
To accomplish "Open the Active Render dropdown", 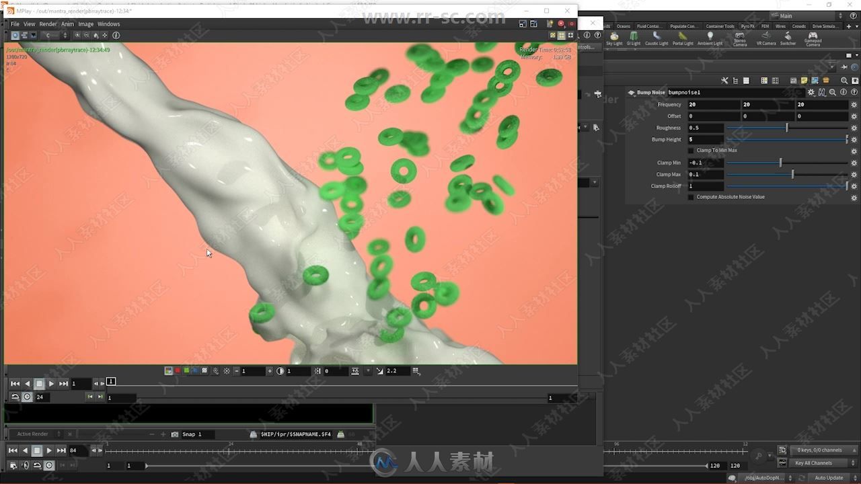I will (x=38, y=434).
